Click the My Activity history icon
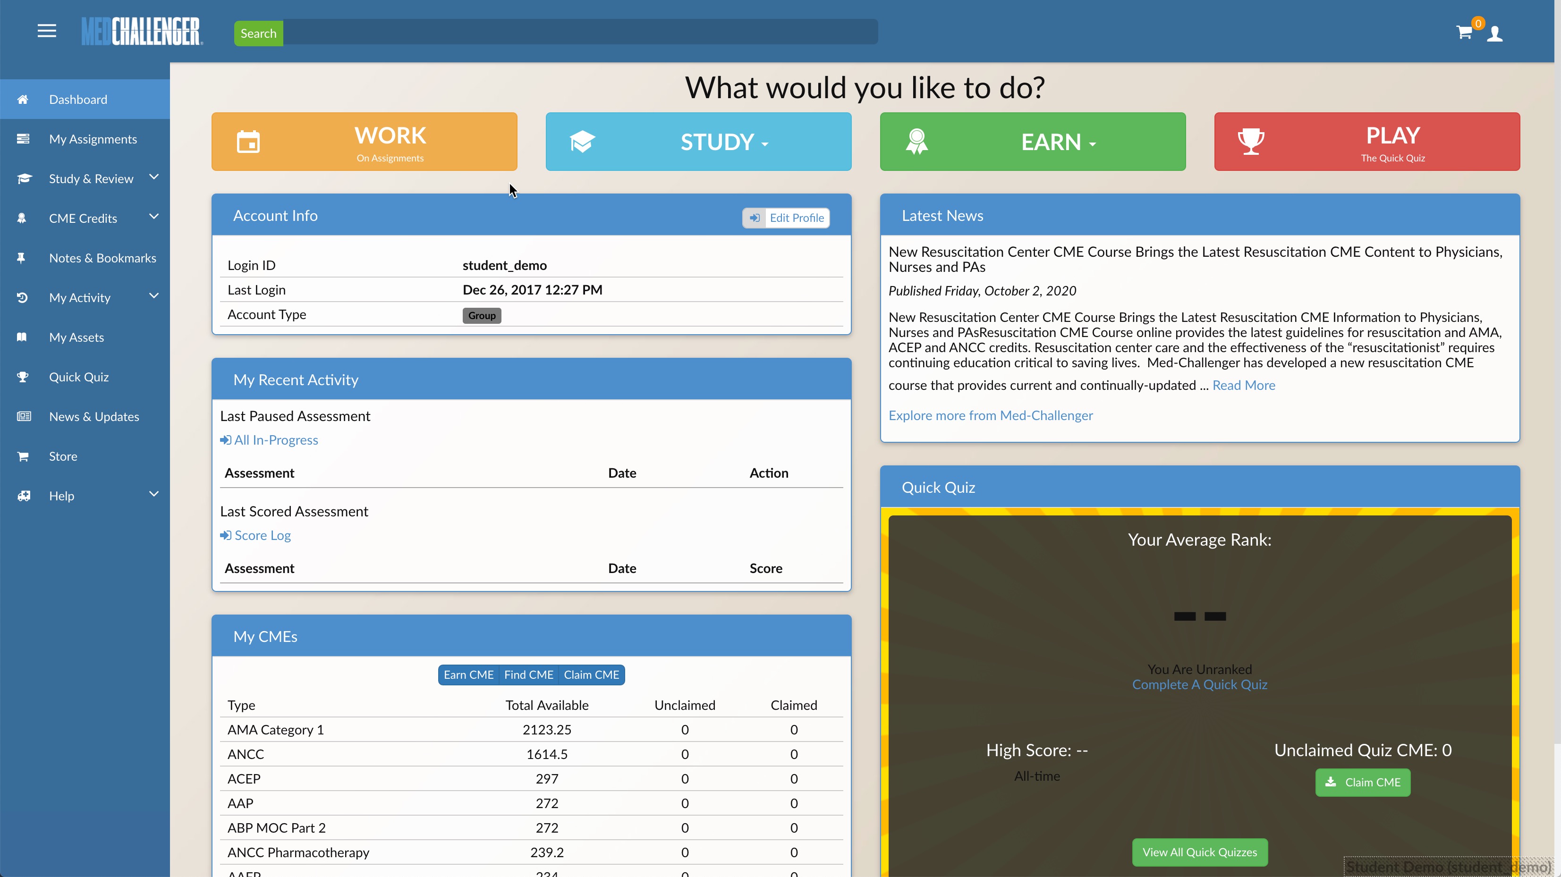The image size is (1561, 877). click(22, 297)
